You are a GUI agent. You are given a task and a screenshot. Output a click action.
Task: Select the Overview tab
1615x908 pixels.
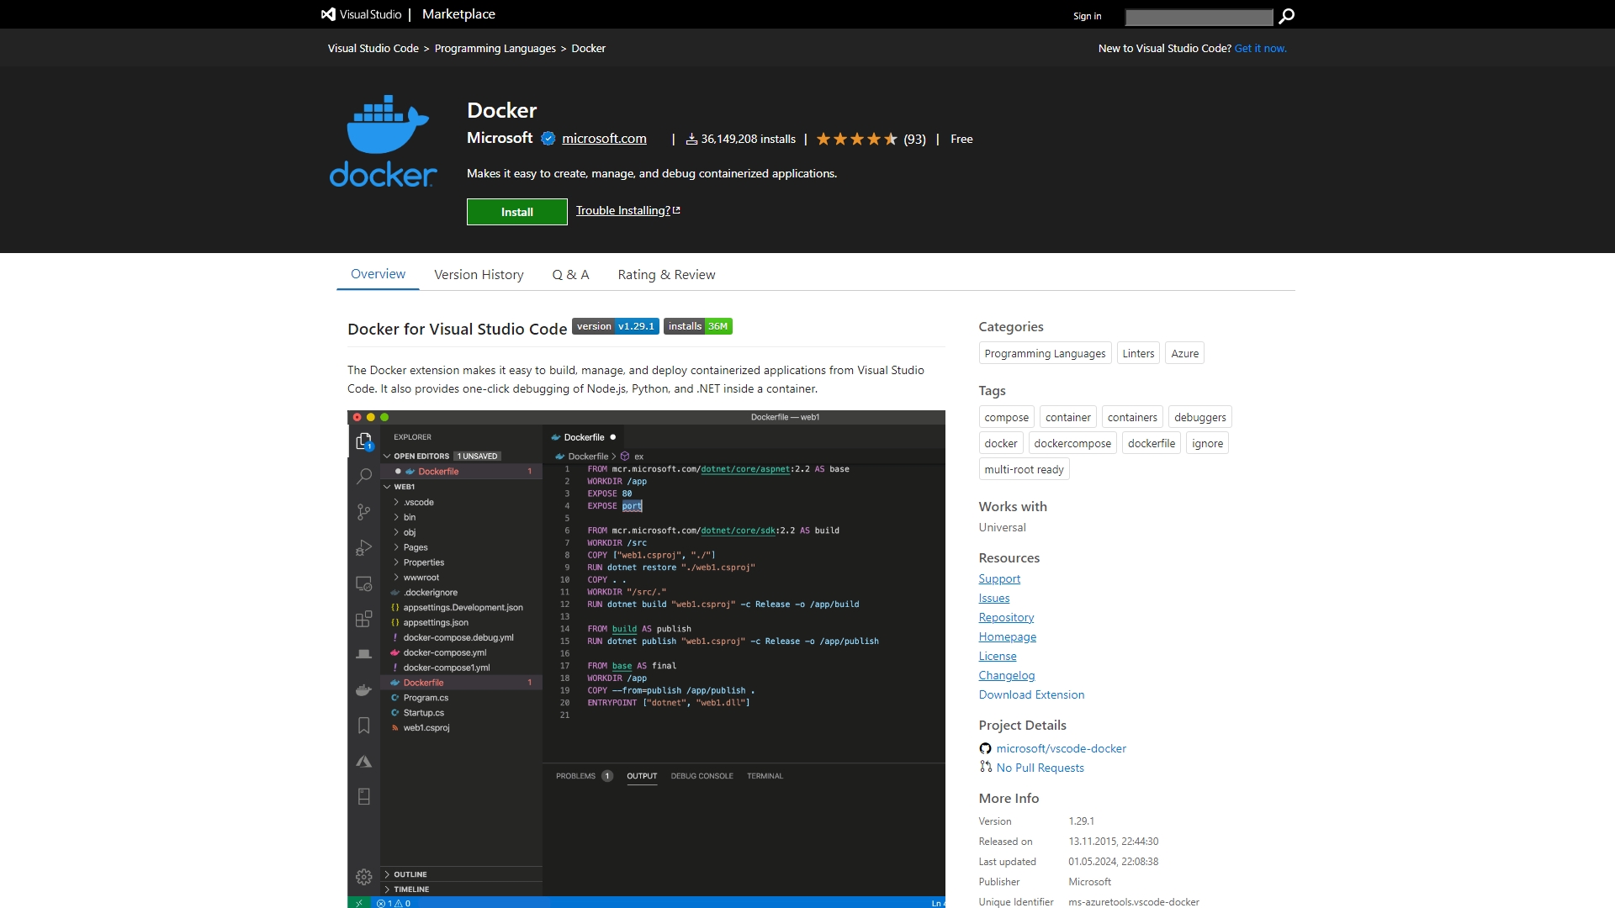click(378, 274)
